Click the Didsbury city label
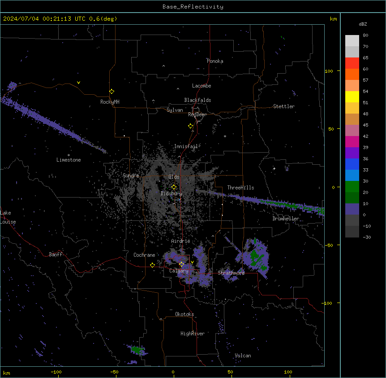This screenshot has width=386, height=378. point(172,193)
